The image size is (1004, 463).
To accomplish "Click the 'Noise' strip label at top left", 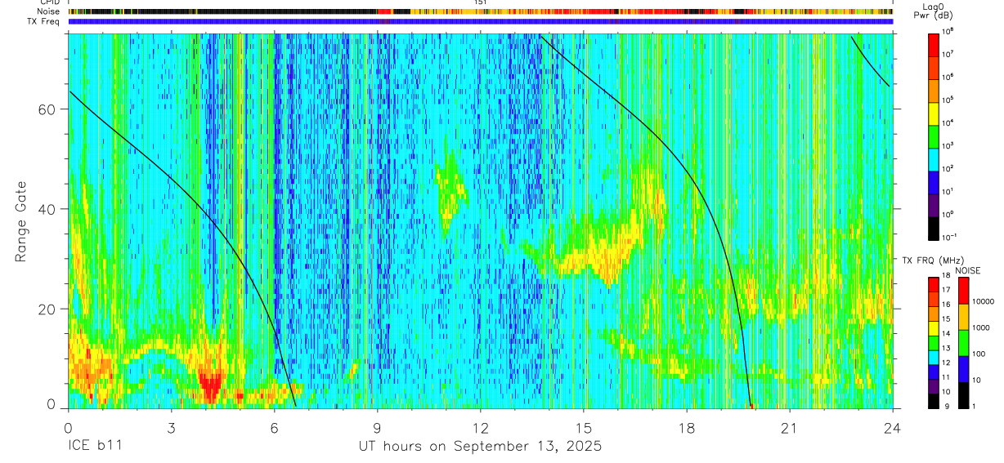I will (x=49, y=11).
